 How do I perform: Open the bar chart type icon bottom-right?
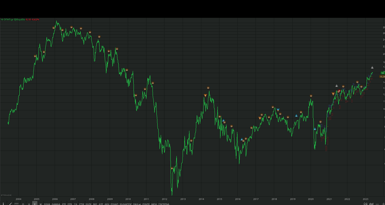pyautogui.click(x=371, y=204)
